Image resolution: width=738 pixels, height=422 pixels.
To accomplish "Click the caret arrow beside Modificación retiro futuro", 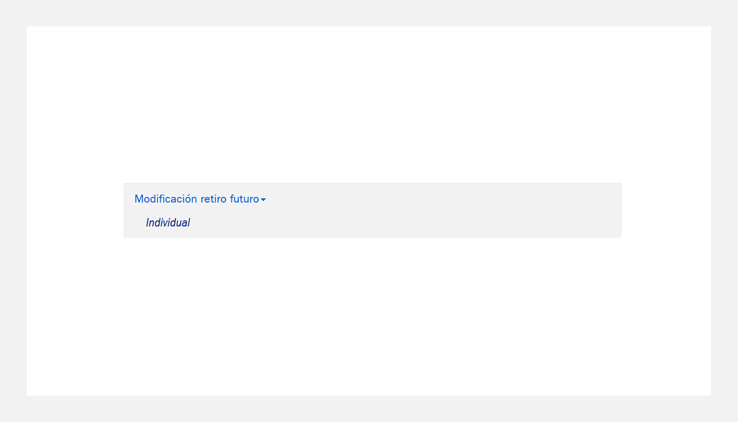I will [264, 200].
